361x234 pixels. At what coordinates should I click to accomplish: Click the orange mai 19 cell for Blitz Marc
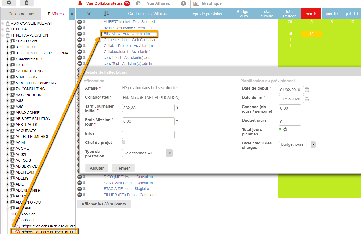click(311, 34)
